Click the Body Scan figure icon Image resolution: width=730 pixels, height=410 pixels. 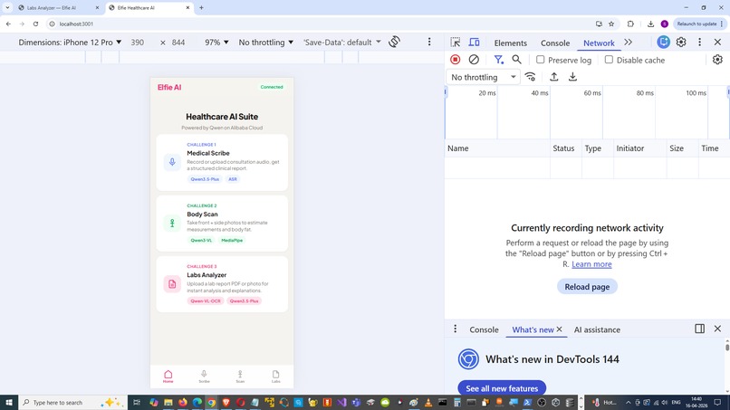172,224
